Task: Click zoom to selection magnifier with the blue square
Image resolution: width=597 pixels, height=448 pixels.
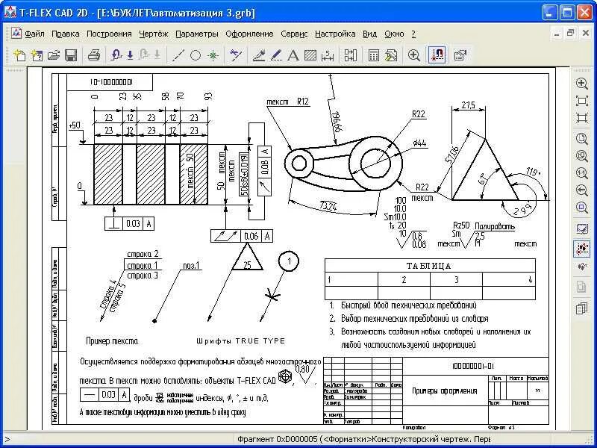Action: click(582, 208)
